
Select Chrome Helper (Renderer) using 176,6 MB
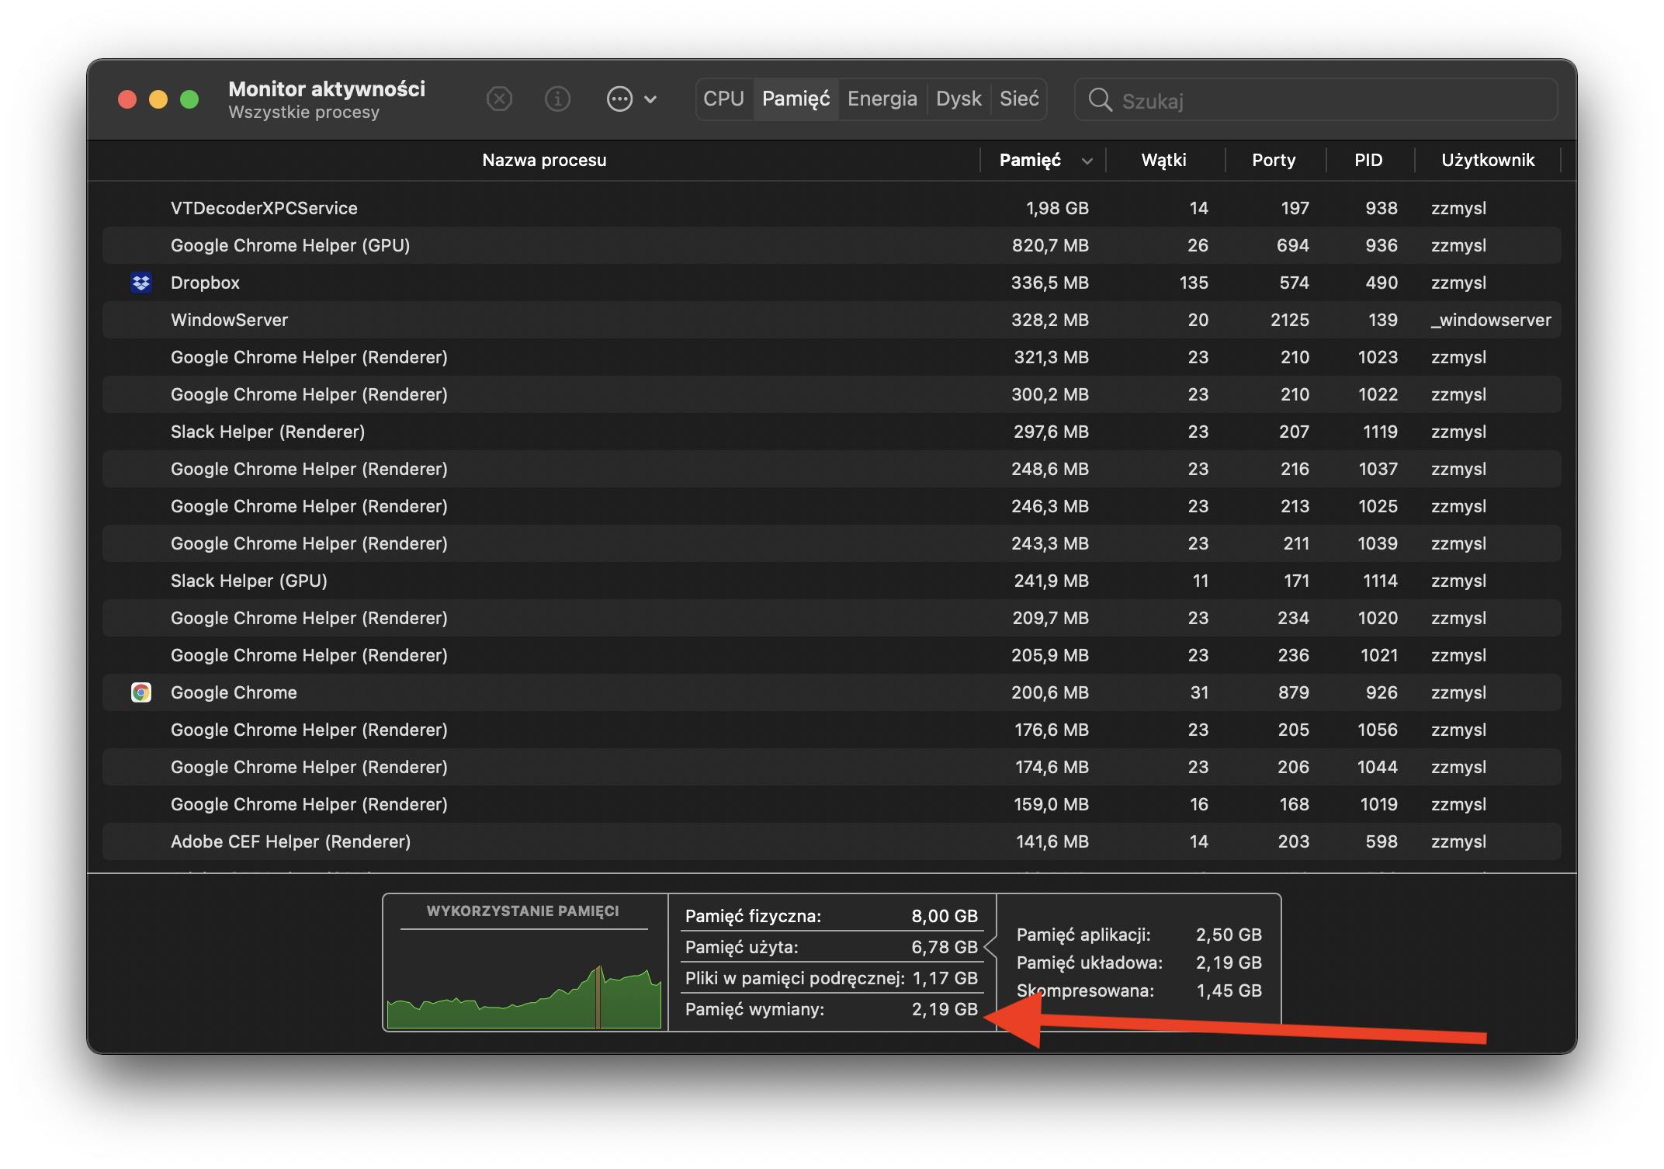(x=832, y=730)
